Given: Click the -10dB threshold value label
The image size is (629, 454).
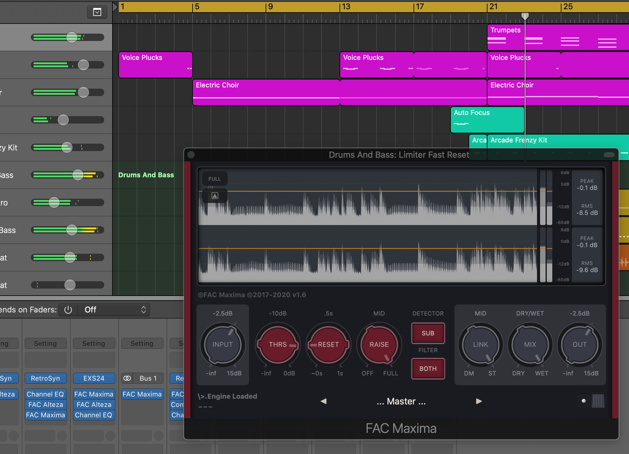Looking at the screenshot, I should [278, 313].
